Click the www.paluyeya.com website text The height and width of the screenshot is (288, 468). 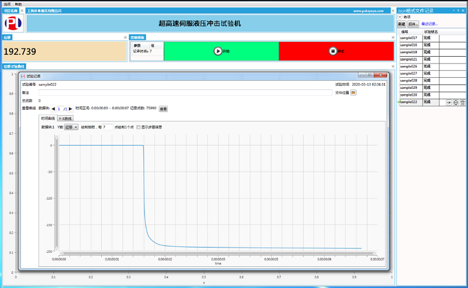[x=369, y=11]
